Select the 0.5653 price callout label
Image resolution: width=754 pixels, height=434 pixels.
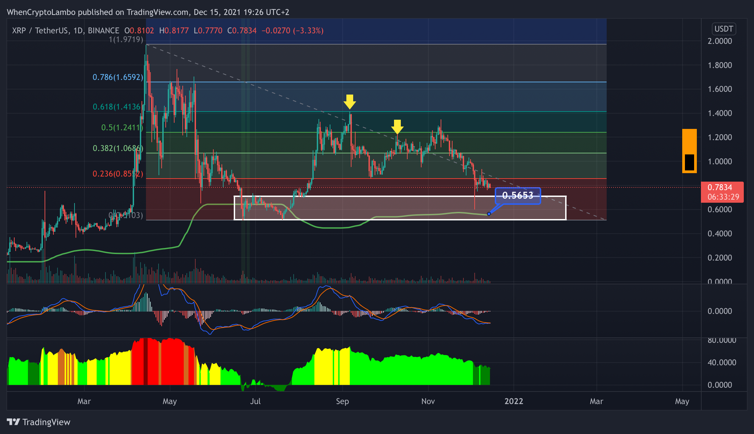518,196
